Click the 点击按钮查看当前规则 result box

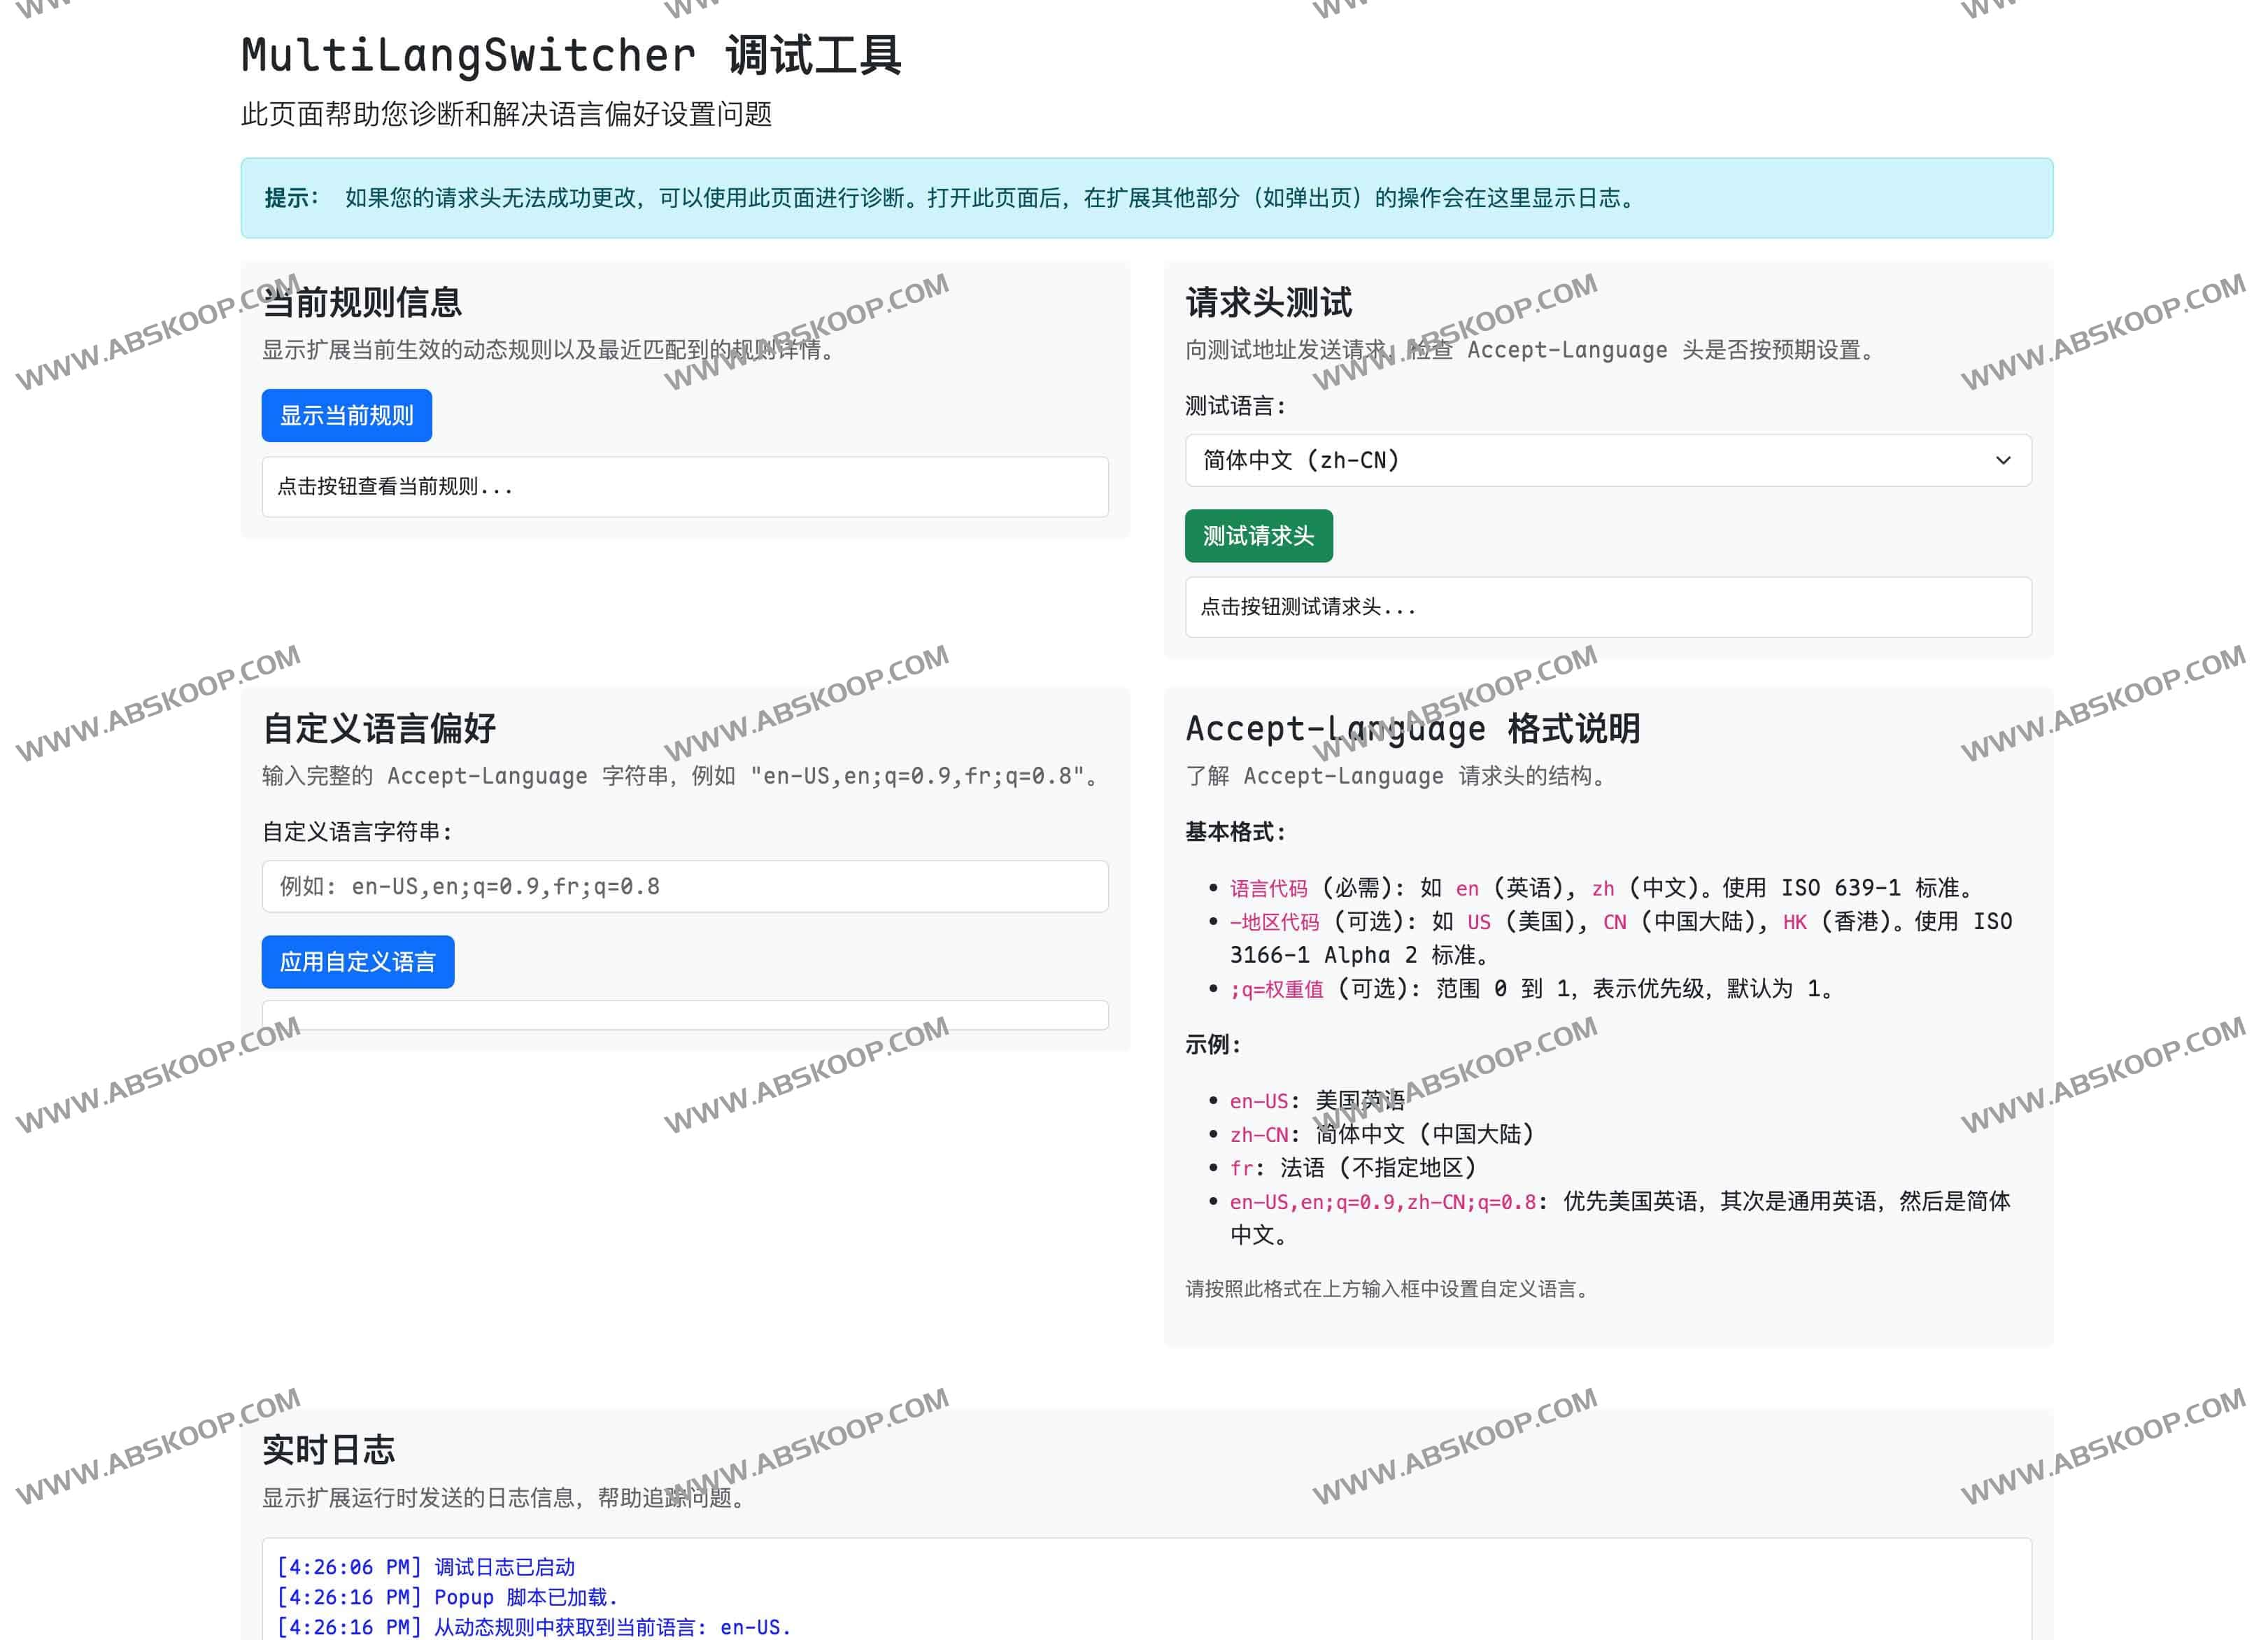coord(684,487)
